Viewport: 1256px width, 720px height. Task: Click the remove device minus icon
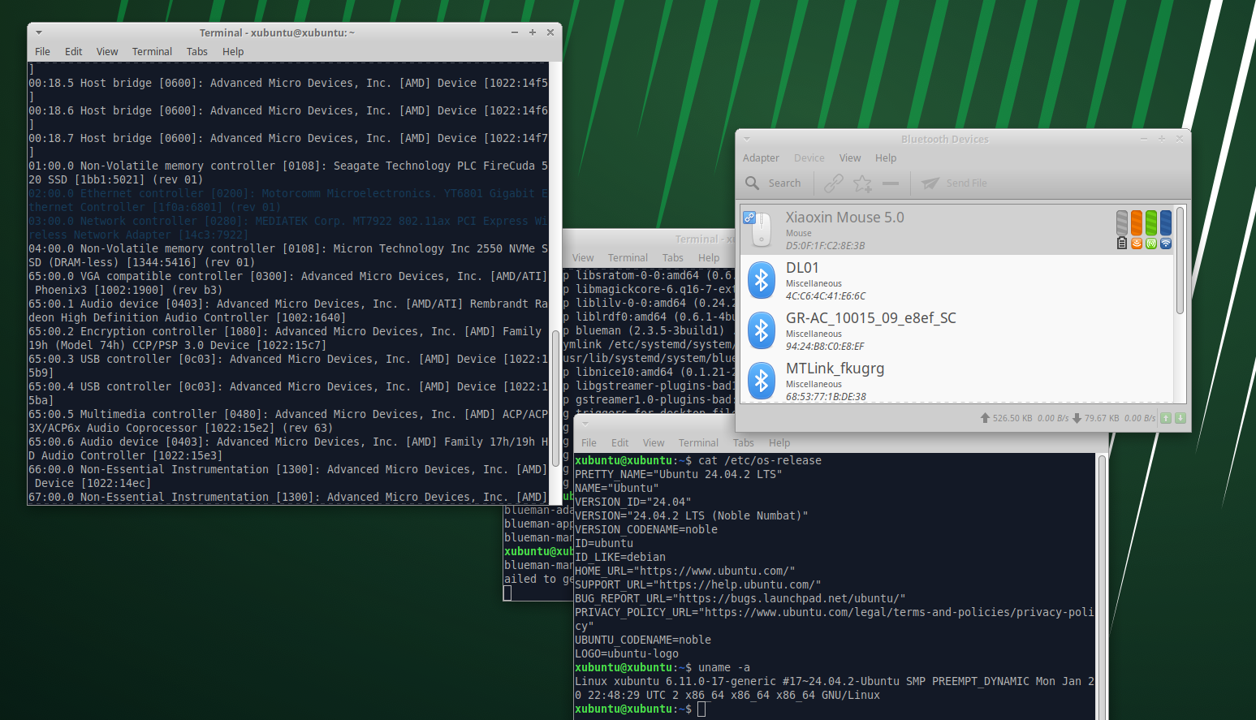pyautogui.click(x=891, y=183)
